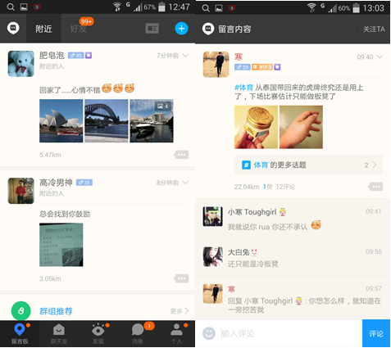The width and height of the screenshot is (391, 348).
Task: Open 高冷男神's avatar
Action: pyautogui.click(x=21, y=191)
